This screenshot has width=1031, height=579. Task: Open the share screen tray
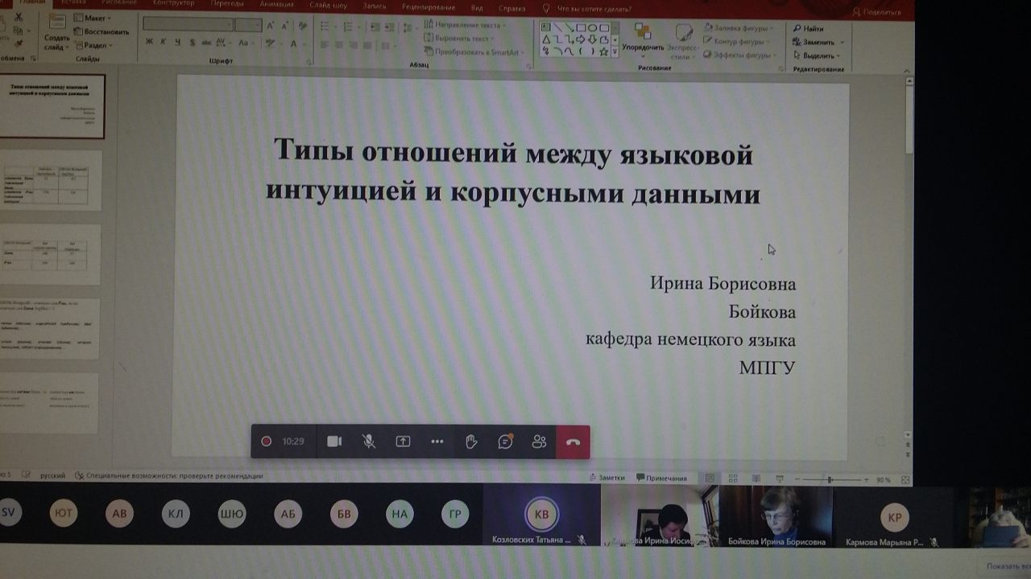[403, 441]
